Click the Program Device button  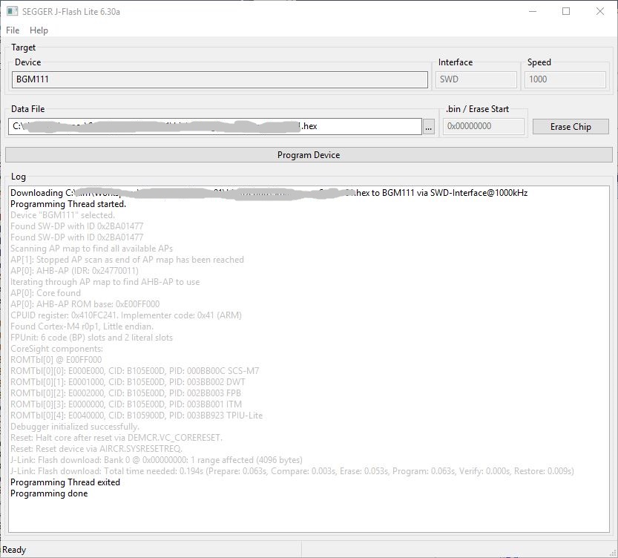[309, 154]
